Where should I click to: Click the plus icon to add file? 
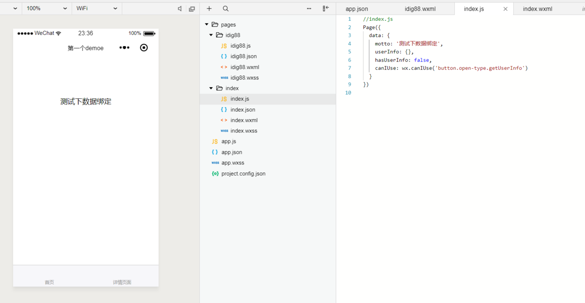click(209, 8)
